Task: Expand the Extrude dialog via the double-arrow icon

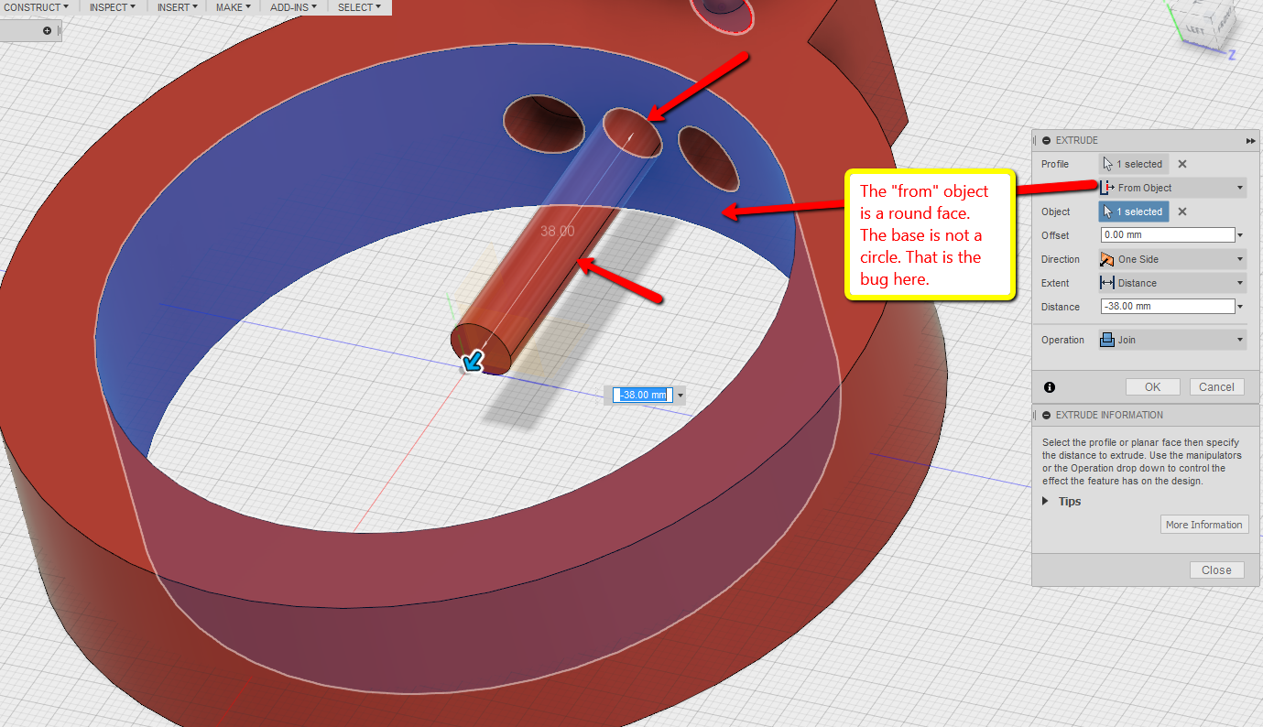Action: click(1251, 140)
